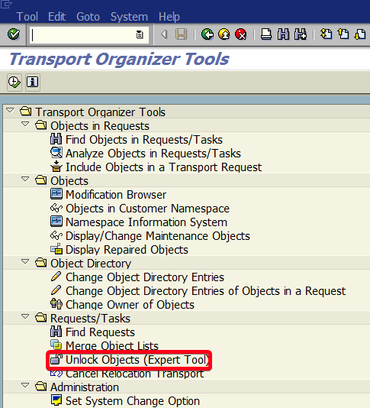This screenshot has height=408, width=370.
Task: Click the red Cancel icon
Action: (241, 34)
